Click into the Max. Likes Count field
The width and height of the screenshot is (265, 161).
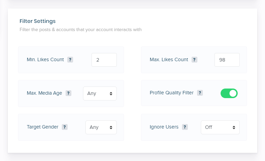pos(227,60)
